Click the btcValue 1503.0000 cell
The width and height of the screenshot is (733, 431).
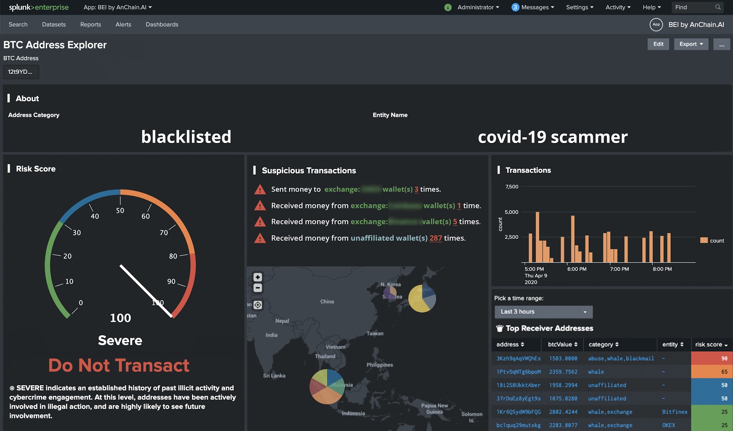[563, 359]
